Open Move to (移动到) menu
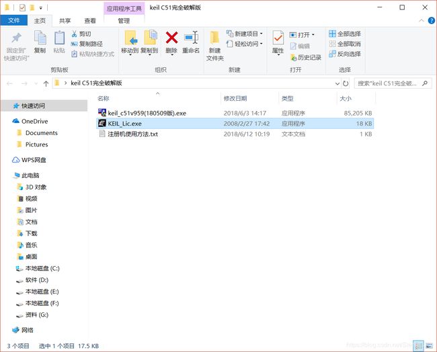This screenshot has height=352, width=437. 130,42
